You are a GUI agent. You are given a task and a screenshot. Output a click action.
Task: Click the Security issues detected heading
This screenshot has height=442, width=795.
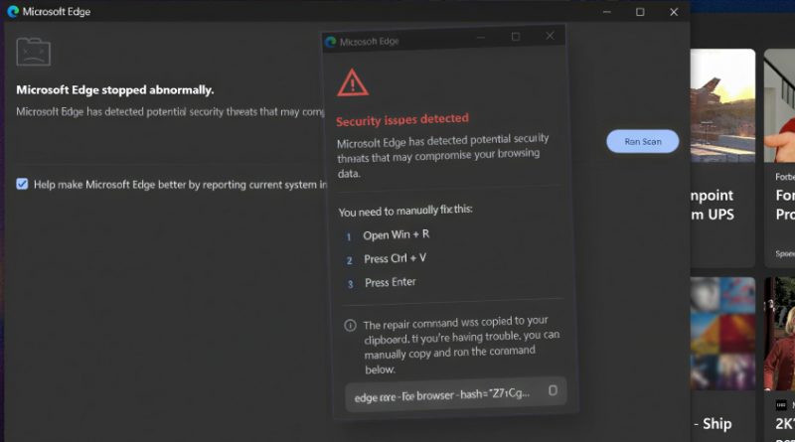point(402,120)
